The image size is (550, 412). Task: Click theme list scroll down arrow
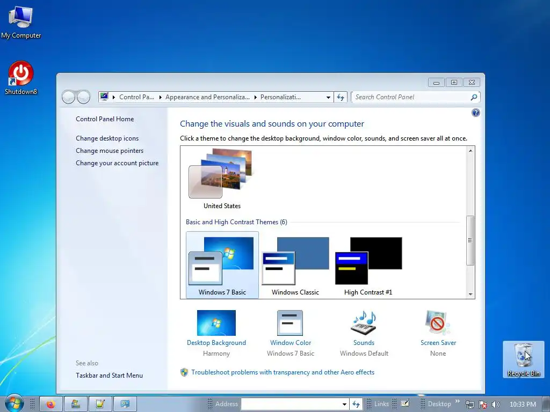coord(471,295)
